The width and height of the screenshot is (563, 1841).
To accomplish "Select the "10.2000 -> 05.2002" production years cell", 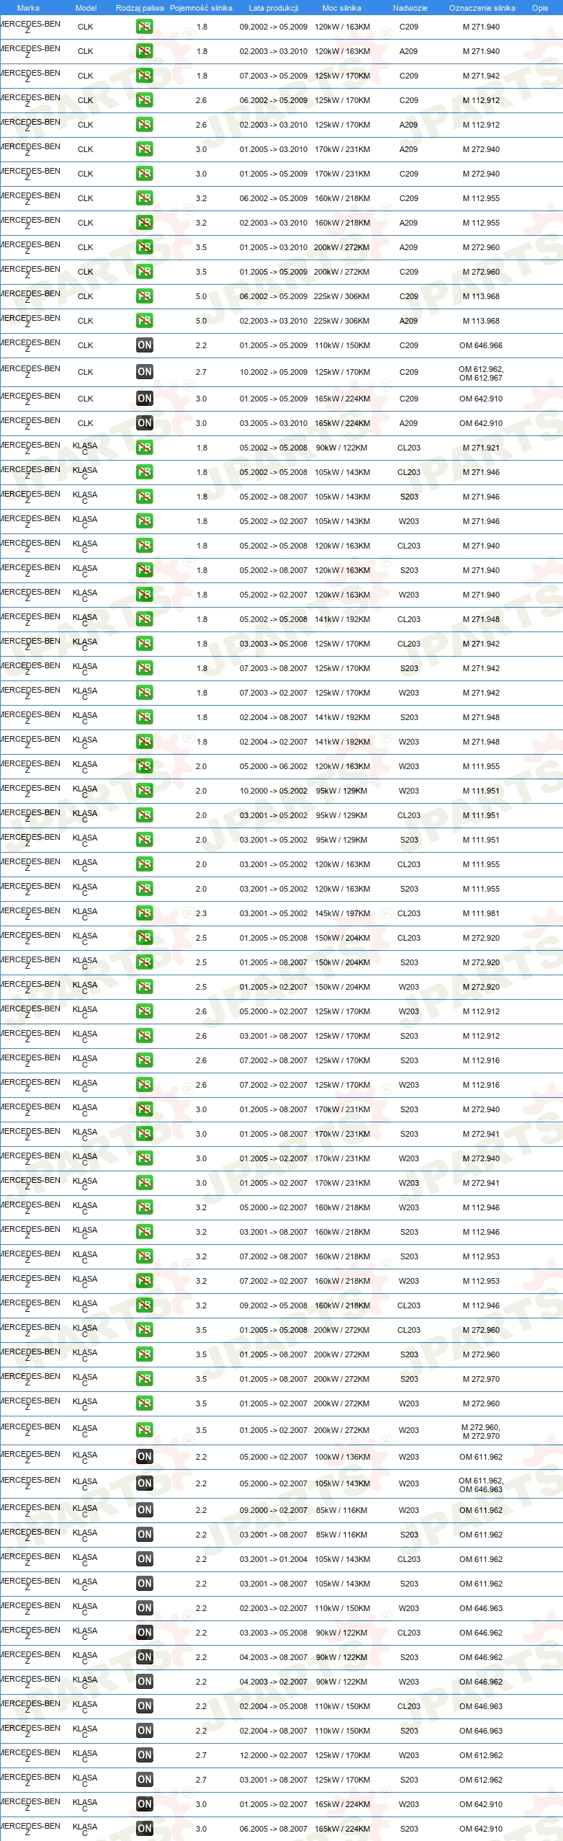I will tap(274, 791).
